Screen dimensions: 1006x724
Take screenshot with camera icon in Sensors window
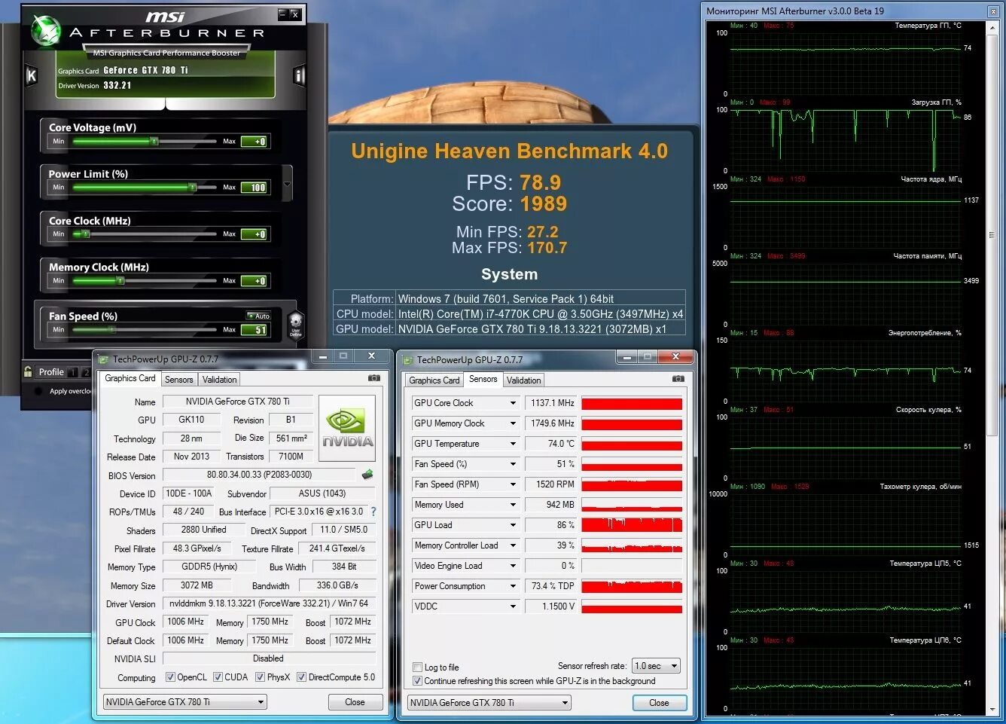pos(678,379)
